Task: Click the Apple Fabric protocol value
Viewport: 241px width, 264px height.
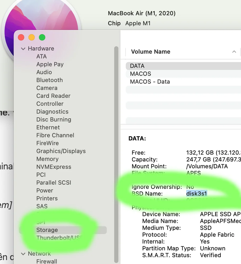Action: (217, 235)
